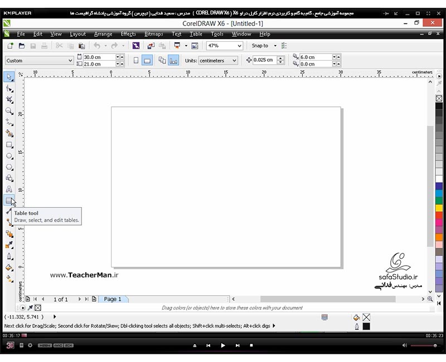Select the Crop tool
This screenshot has height=362, width=446.
point(9,100)
